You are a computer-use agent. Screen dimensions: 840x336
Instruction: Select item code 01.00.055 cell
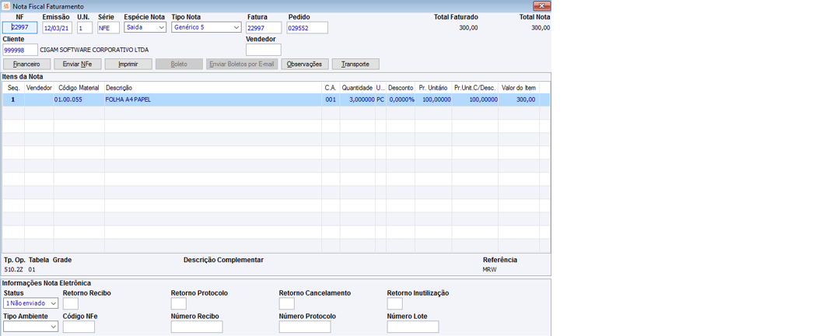[x=79, y=100]
